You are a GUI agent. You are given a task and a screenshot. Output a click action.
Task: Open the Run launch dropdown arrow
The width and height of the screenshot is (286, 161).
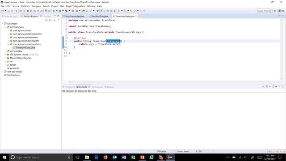coord(63,11)
